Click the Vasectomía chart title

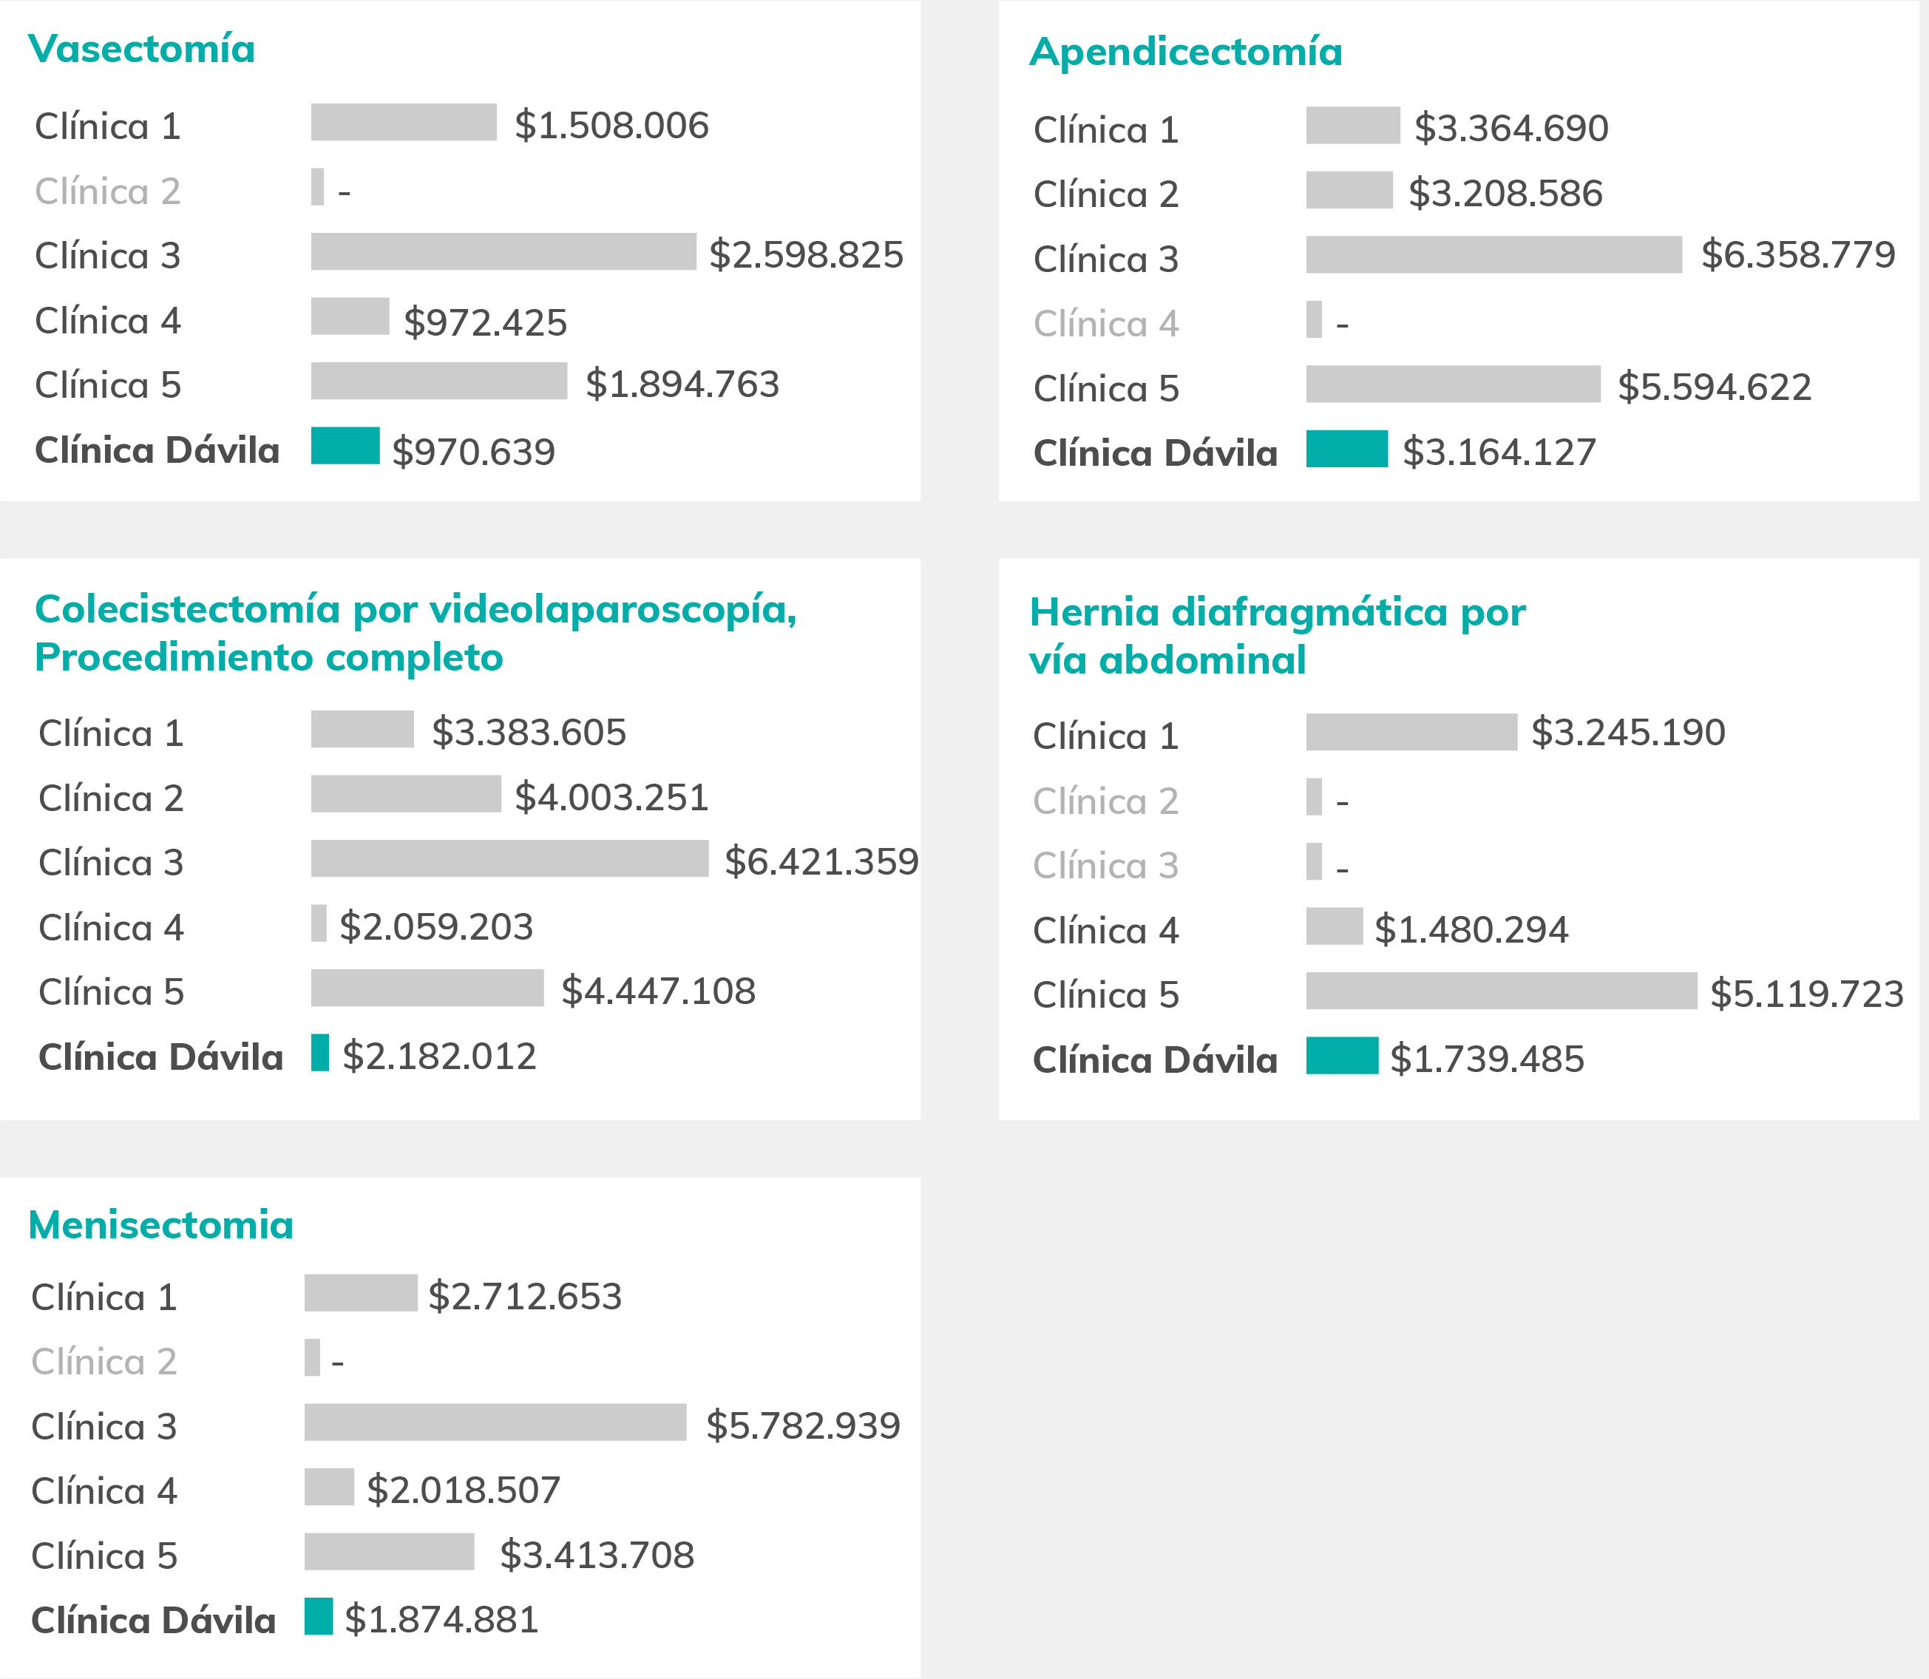(x=141, y=49)
